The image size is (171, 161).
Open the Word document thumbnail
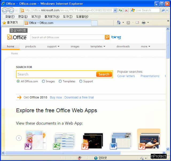click(x=121, y=141)
